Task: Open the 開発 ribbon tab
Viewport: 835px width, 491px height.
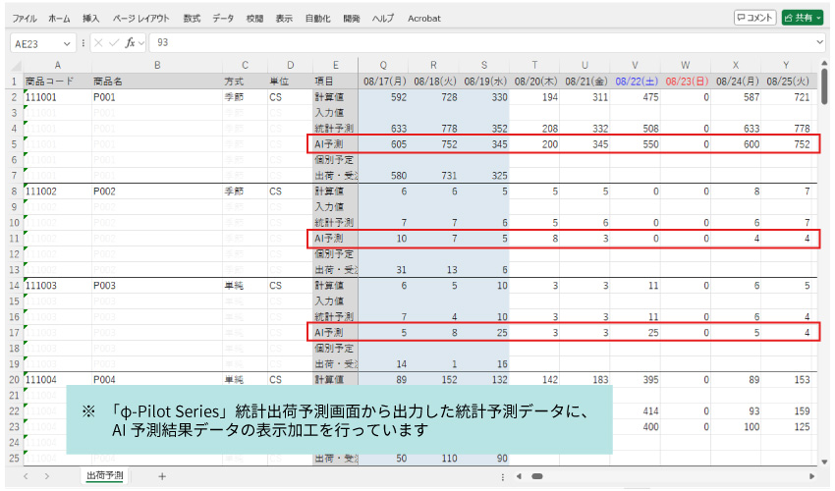Action: [351, 18]
